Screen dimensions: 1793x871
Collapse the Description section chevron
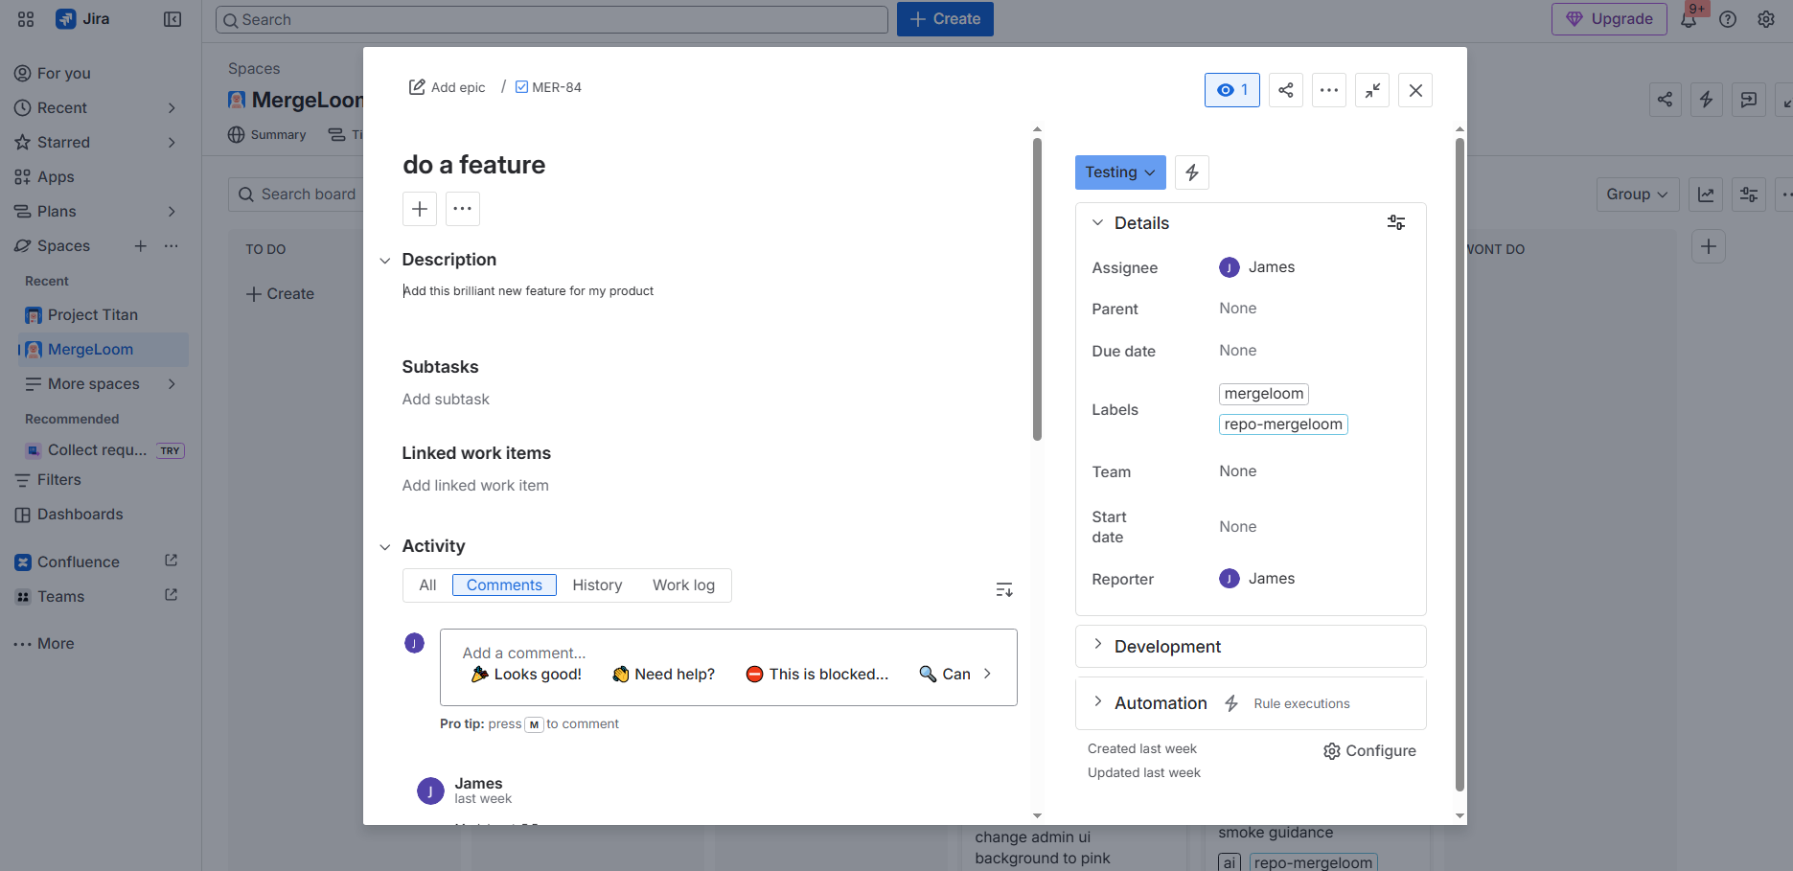pyautogui.click(x=385, y=261)
